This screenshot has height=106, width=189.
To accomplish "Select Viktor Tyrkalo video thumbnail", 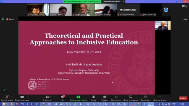I will point(83,10).
